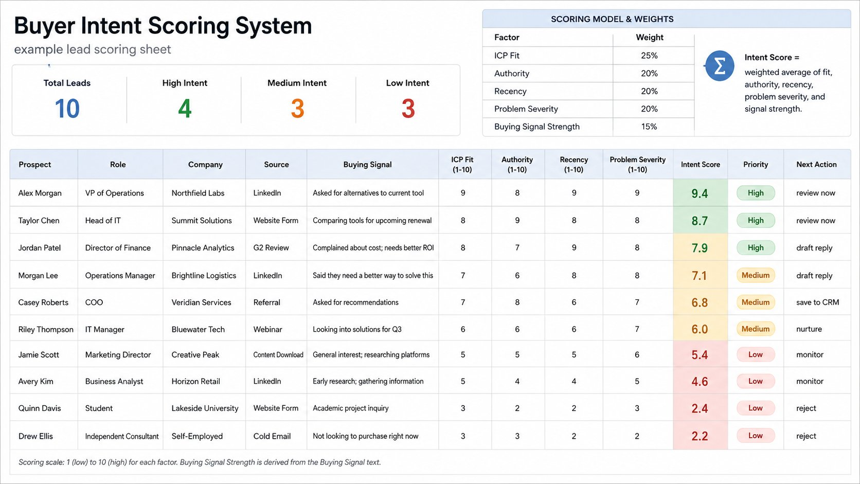This screenshot has height=484, width=860.
Task: Click the 'example lead scoring sheet' subtitle
Action: pyautogui.click(x=93, y=49)
